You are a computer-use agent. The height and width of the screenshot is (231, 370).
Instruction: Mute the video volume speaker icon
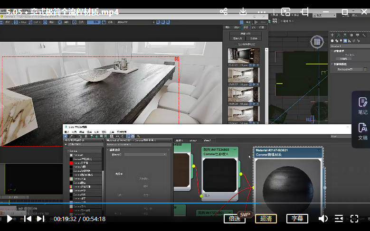click(x=323, y=219)
